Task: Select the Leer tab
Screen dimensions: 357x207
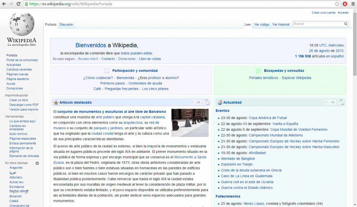Action: (248, 24)
